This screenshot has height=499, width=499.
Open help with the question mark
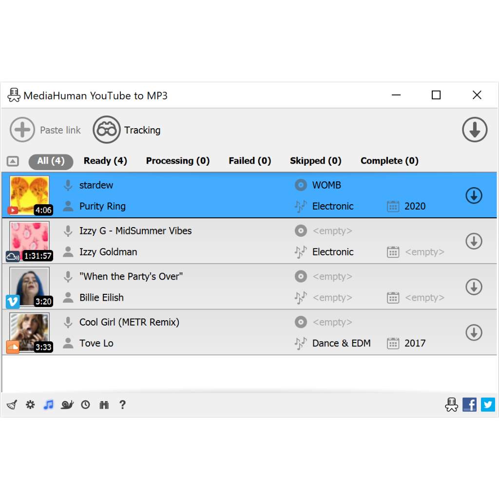[122, 405]
